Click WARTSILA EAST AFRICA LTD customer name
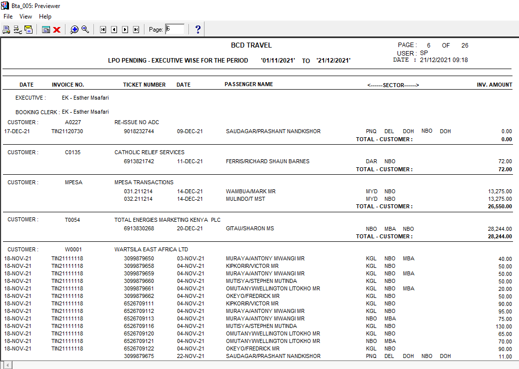The image size is (519, 369). coord(151,249)
